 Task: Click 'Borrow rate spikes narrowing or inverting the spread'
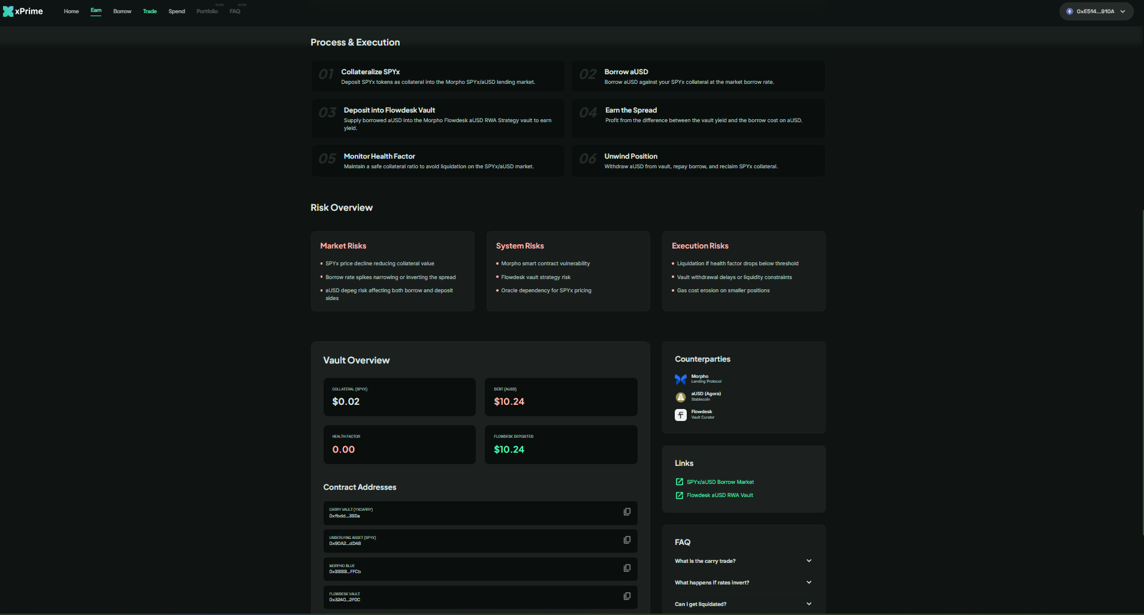pyautogui.click(x=391, y=277)
